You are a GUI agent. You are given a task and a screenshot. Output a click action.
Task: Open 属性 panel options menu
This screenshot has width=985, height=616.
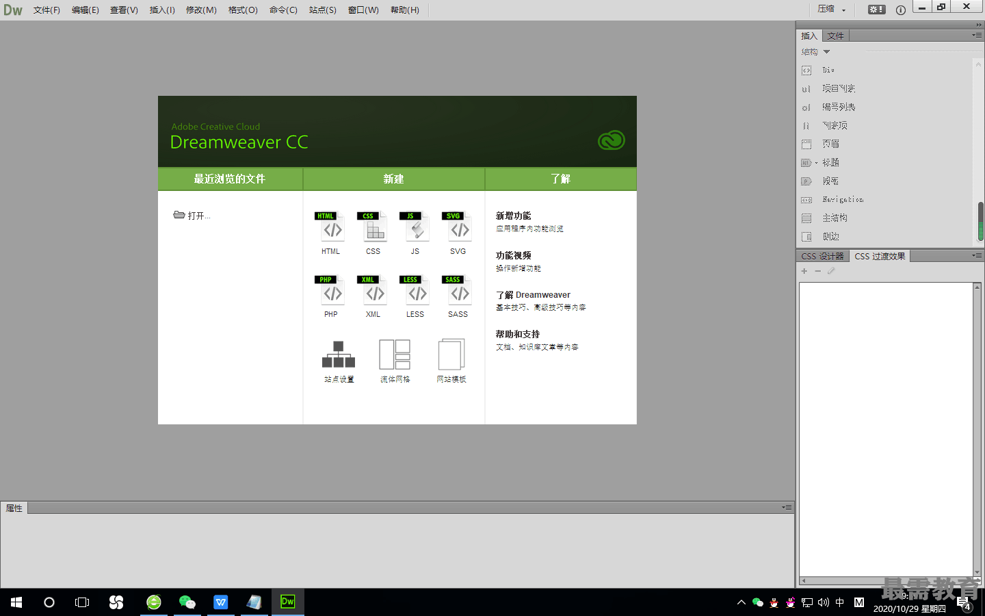coord(787,507)
